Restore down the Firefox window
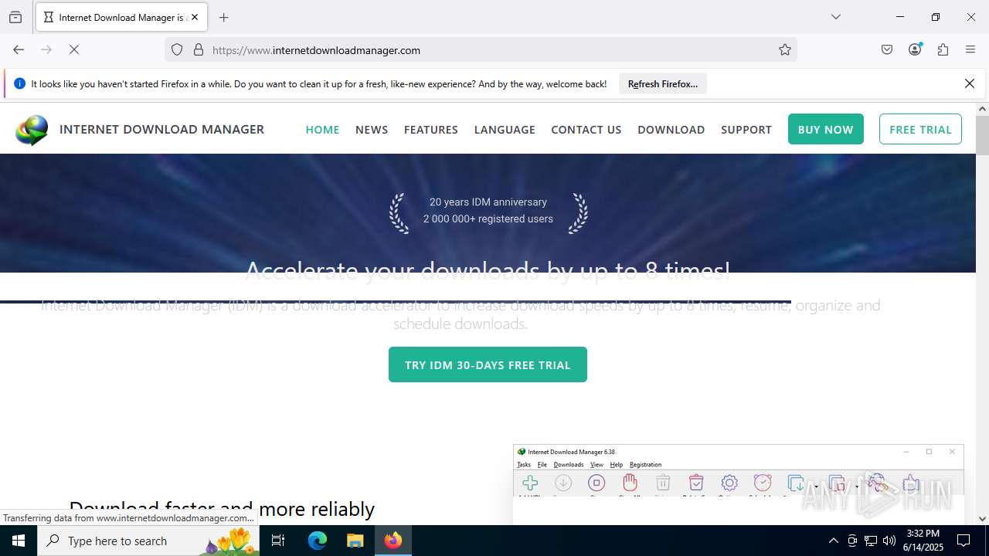Image resolution: width=989 pixels, height=556 pixels. tap(936, 17)
